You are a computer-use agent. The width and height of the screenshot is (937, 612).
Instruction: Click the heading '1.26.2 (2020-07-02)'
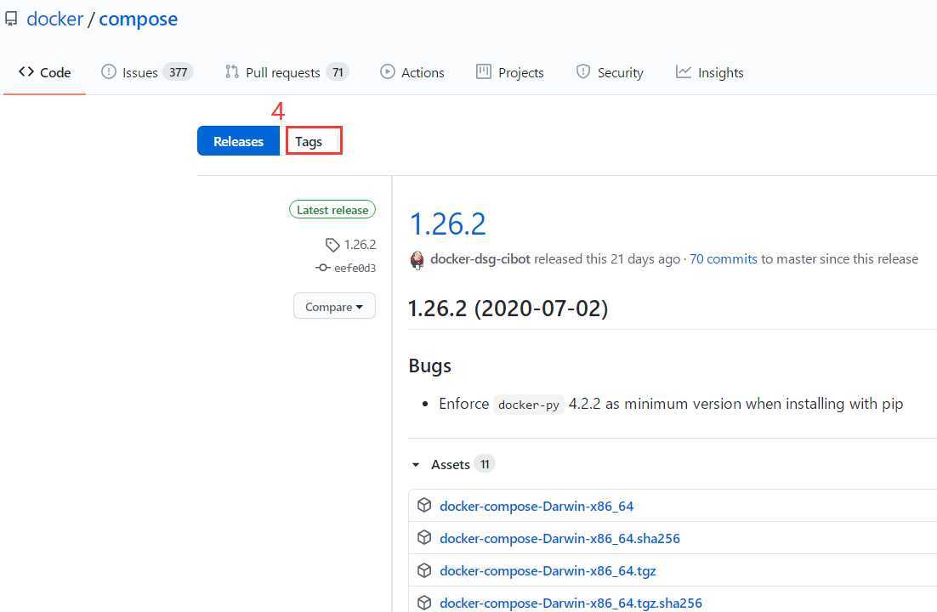click(508, 309)
